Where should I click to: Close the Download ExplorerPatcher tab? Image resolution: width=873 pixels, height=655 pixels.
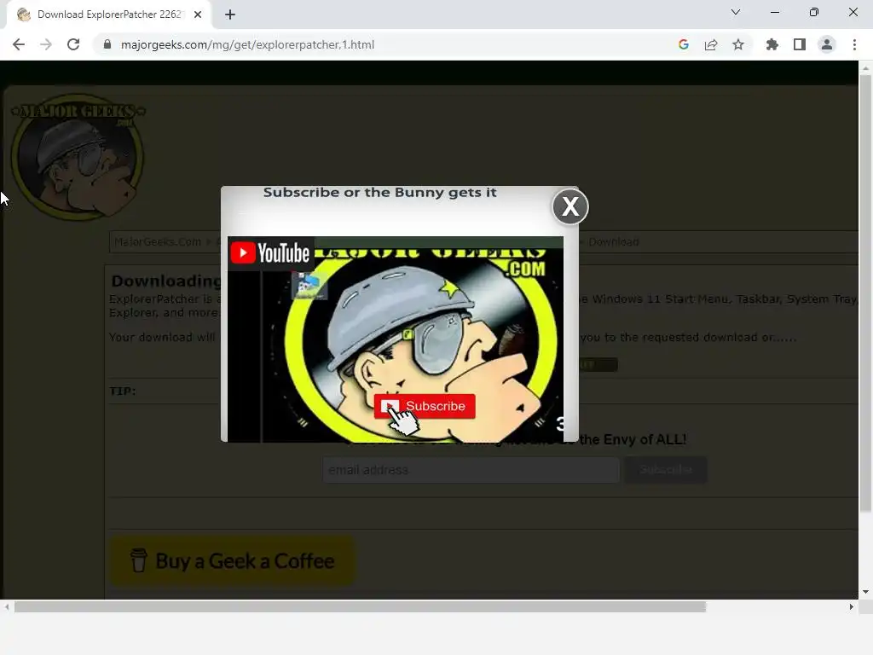pyautogui.click(x=198, y=14)
